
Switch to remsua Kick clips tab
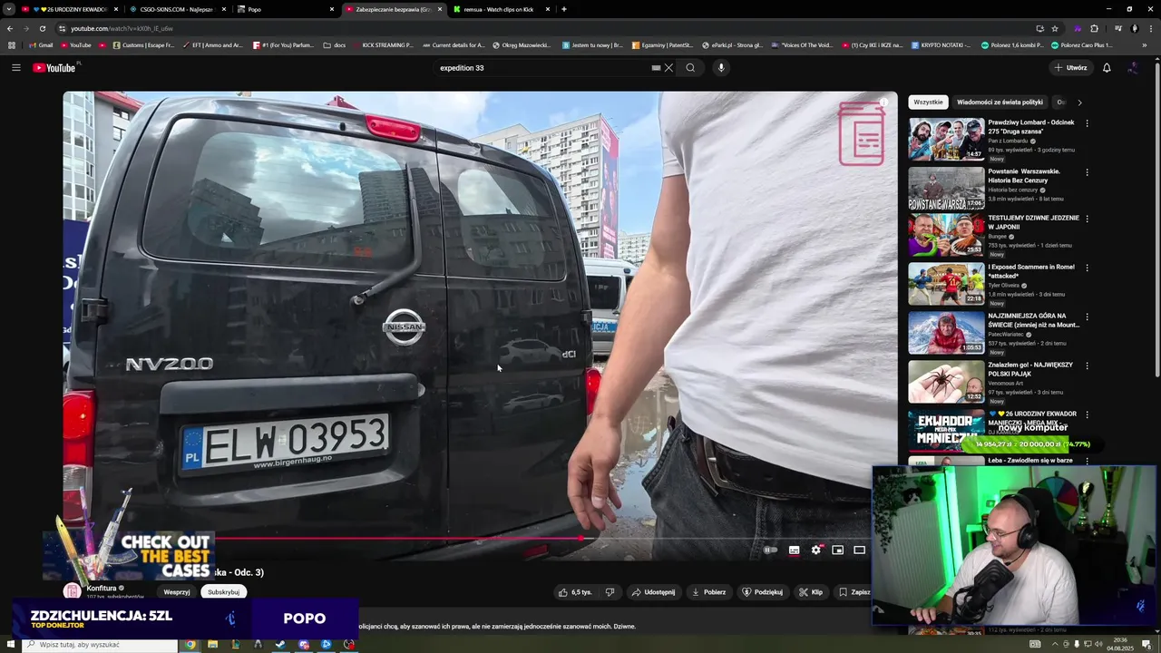tap(502, 9)
